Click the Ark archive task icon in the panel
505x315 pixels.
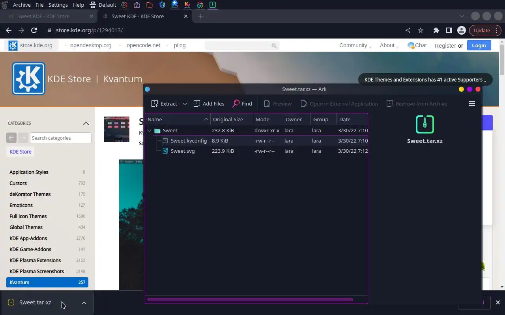tap(213, 5)
